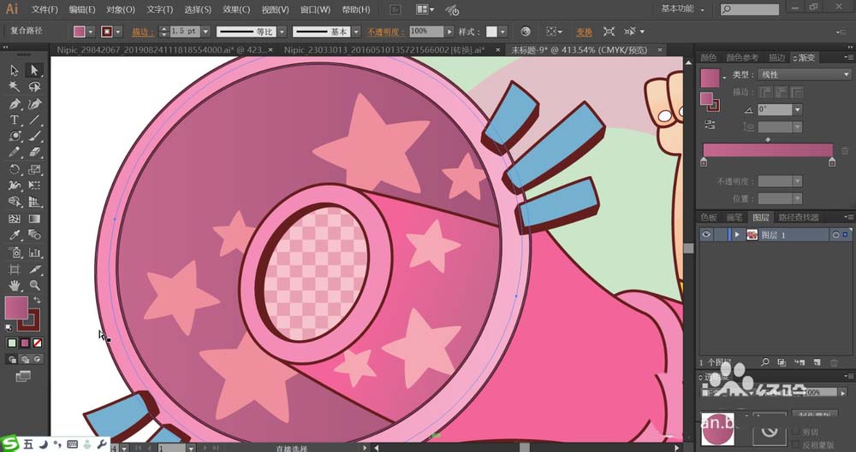Open 样式 graphic style dropdown
This screenshot has width=856, height=452.
502,32
